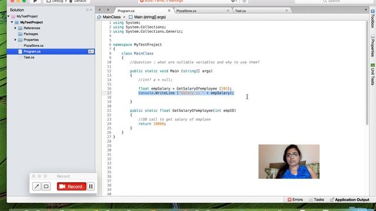Expand the Properties folder in solution tree

(x=15, y=40)
